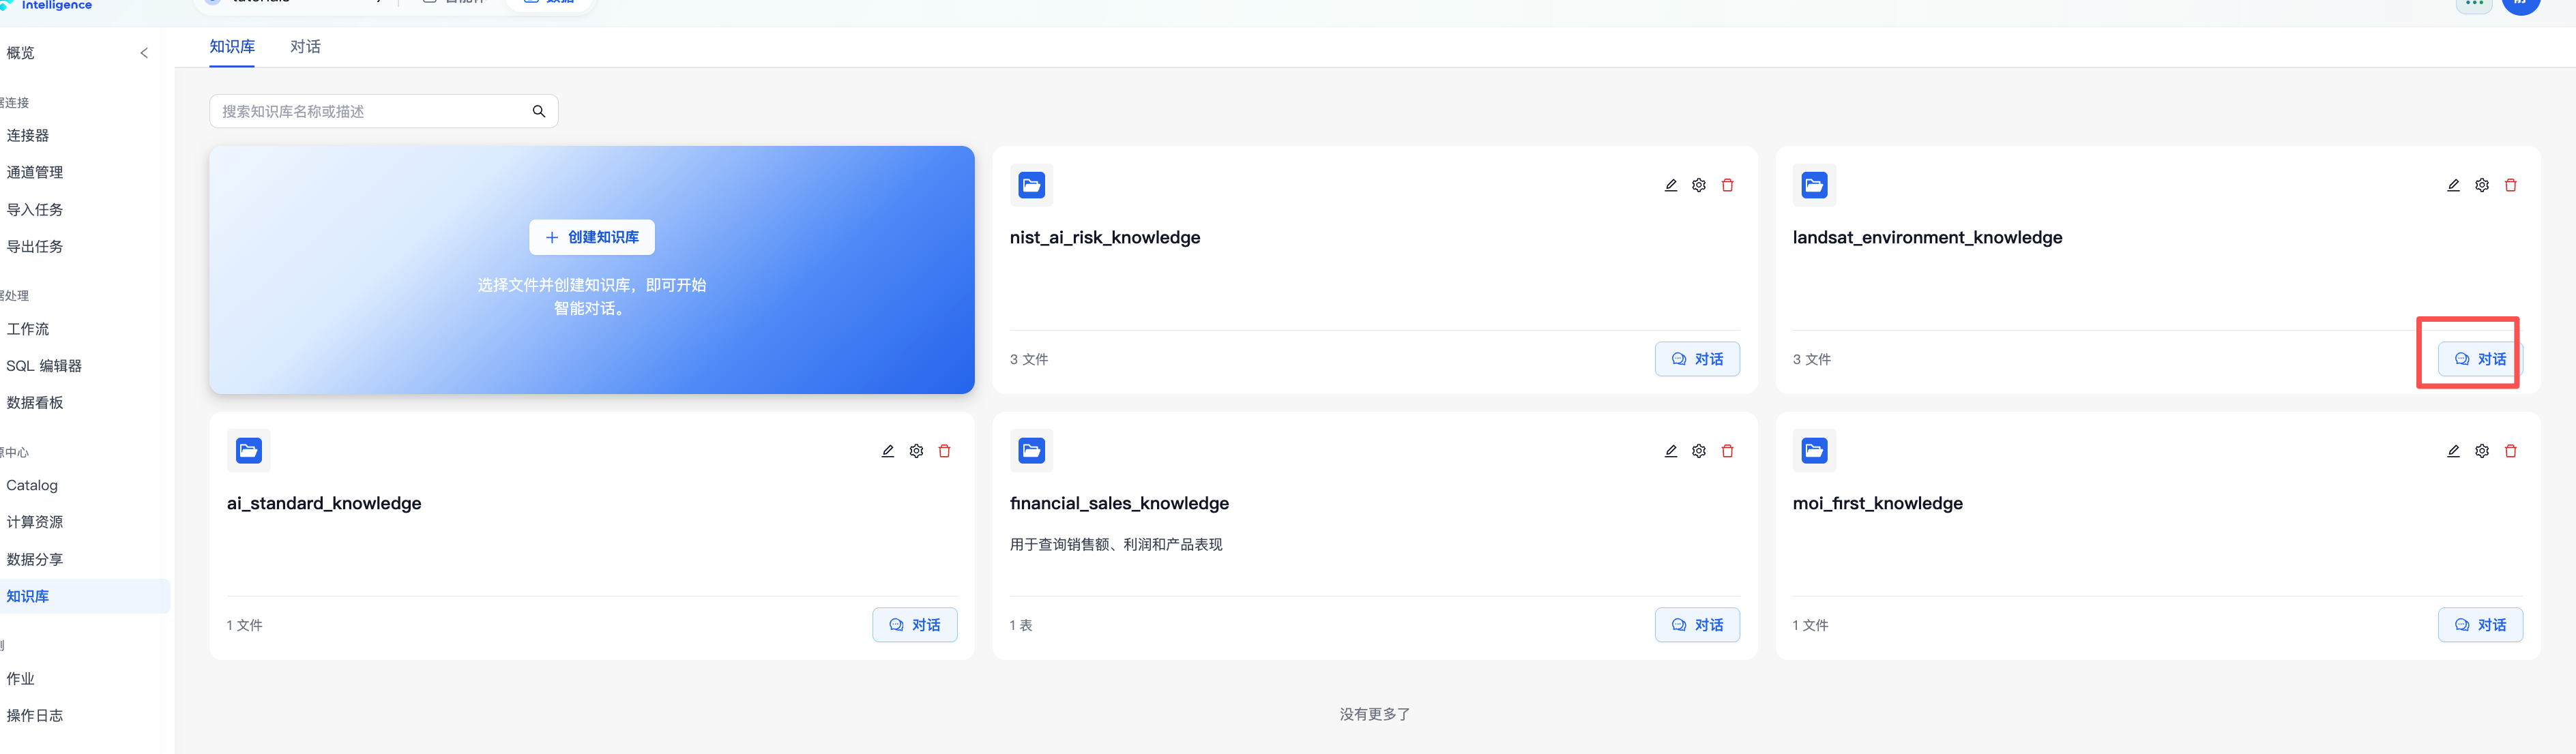
Task: Open settings gear for landsat_environment_knowledge
Action: [x=2481, y=185]
